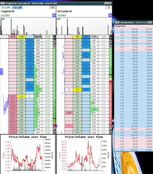The width and height of the screenshot is (153, 174).
Task: Jump to bottom of the Sri Lanka W ladder
Action: 110,133
